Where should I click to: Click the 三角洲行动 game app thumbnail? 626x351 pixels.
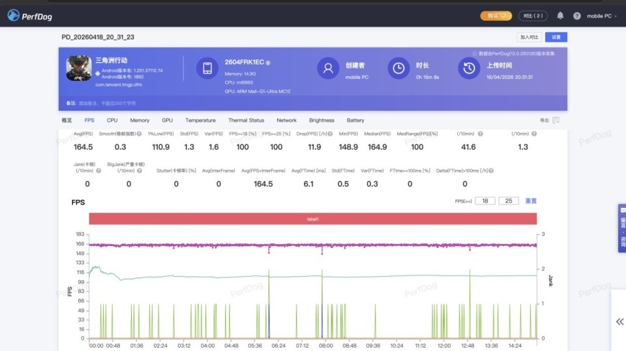pos(79,68)
